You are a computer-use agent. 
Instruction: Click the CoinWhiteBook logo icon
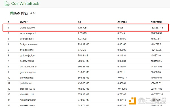(7, 3)
